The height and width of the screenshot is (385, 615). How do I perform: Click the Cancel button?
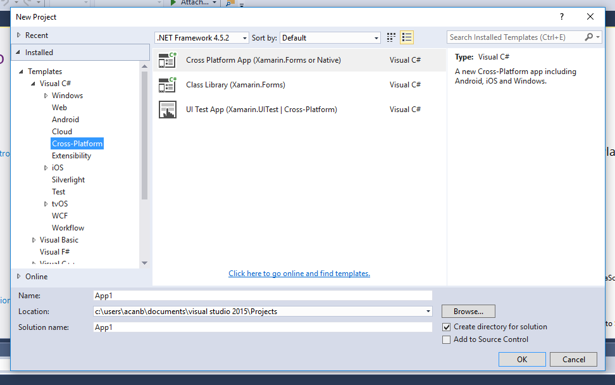[573, 360]
